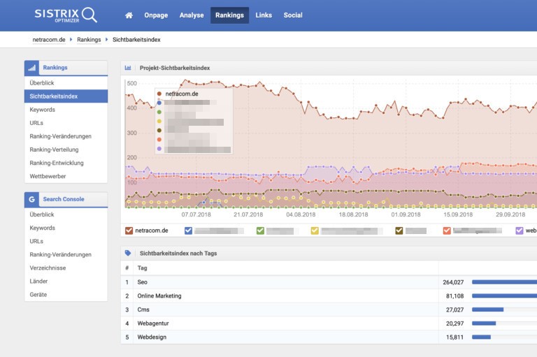
Task: Click the Tag column header
Action: tap(142, 268)
